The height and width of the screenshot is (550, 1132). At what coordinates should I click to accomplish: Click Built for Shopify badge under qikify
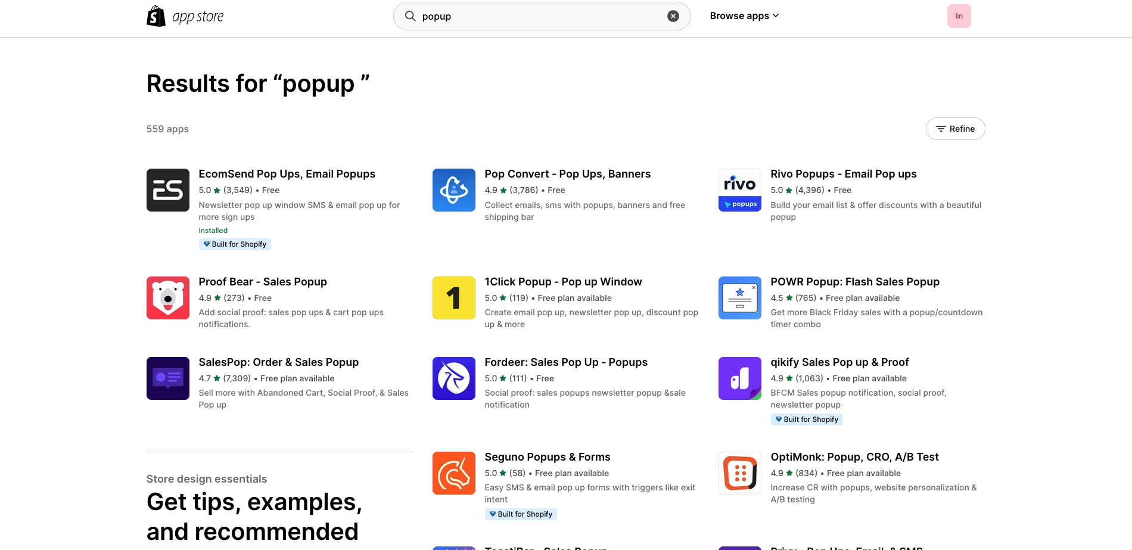[807, 420]
